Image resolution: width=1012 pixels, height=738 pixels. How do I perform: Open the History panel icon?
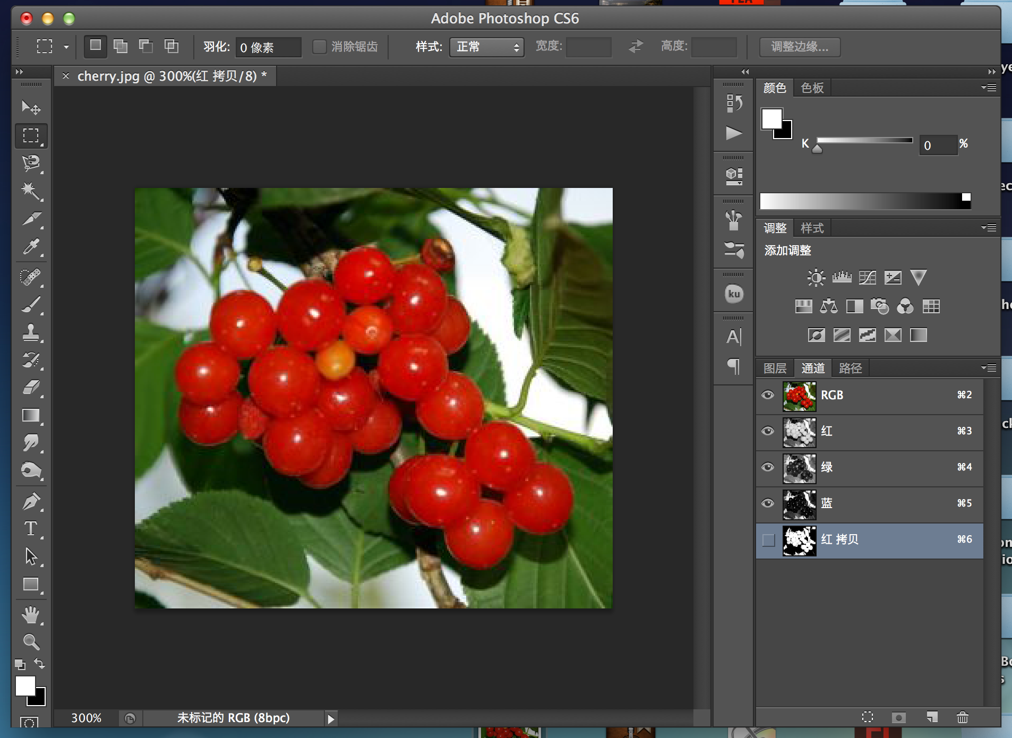(x=734, y=103)
